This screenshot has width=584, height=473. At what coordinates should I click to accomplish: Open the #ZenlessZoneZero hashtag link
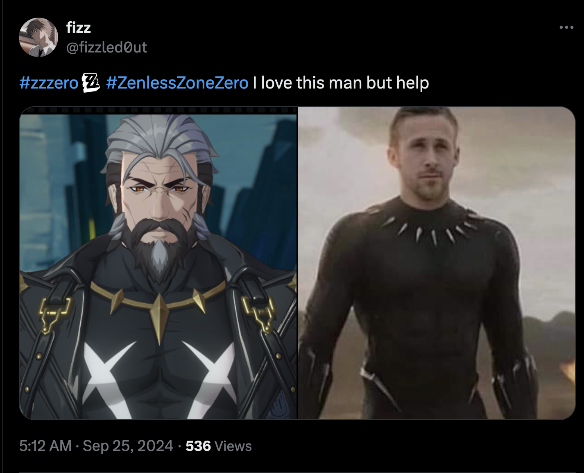coord(177,83)
